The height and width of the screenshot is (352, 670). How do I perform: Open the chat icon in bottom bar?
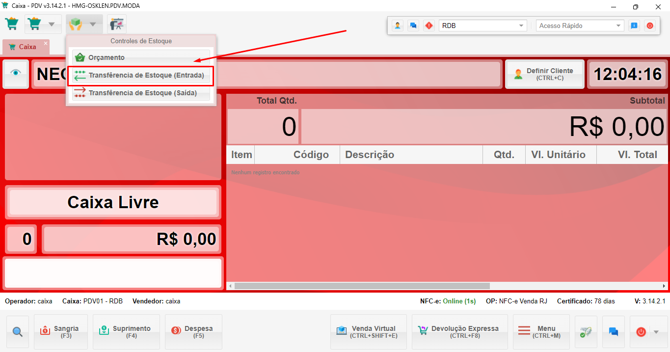point(614,332)
